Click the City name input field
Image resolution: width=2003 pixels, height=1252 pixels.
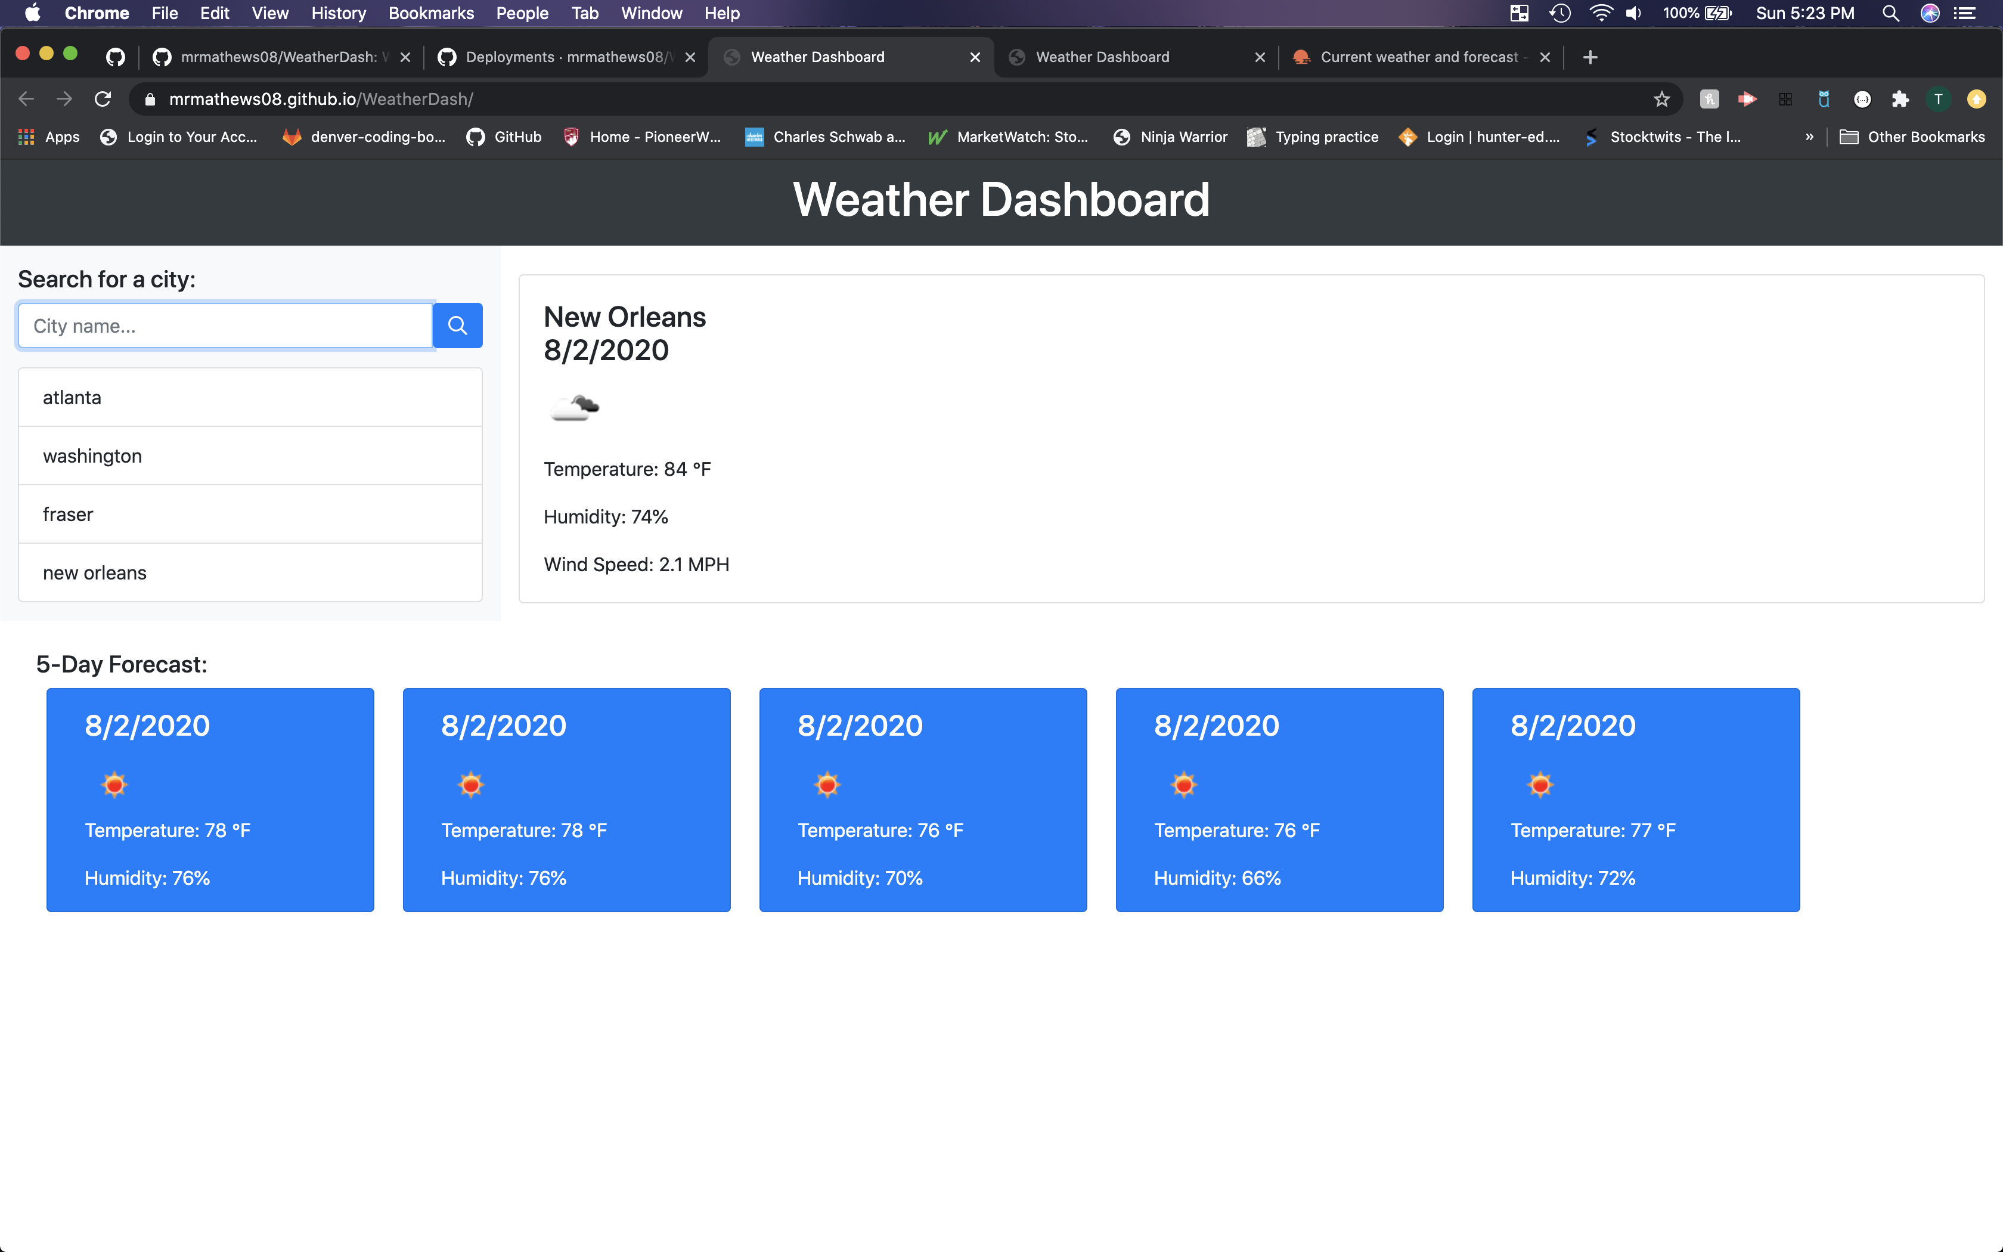[x=224, y=324]
